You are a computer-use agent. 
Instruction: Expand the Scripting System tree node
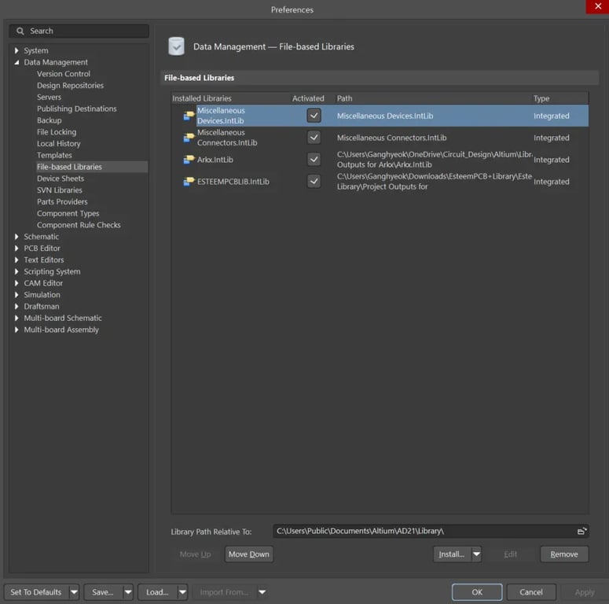(x=17, y=271)
